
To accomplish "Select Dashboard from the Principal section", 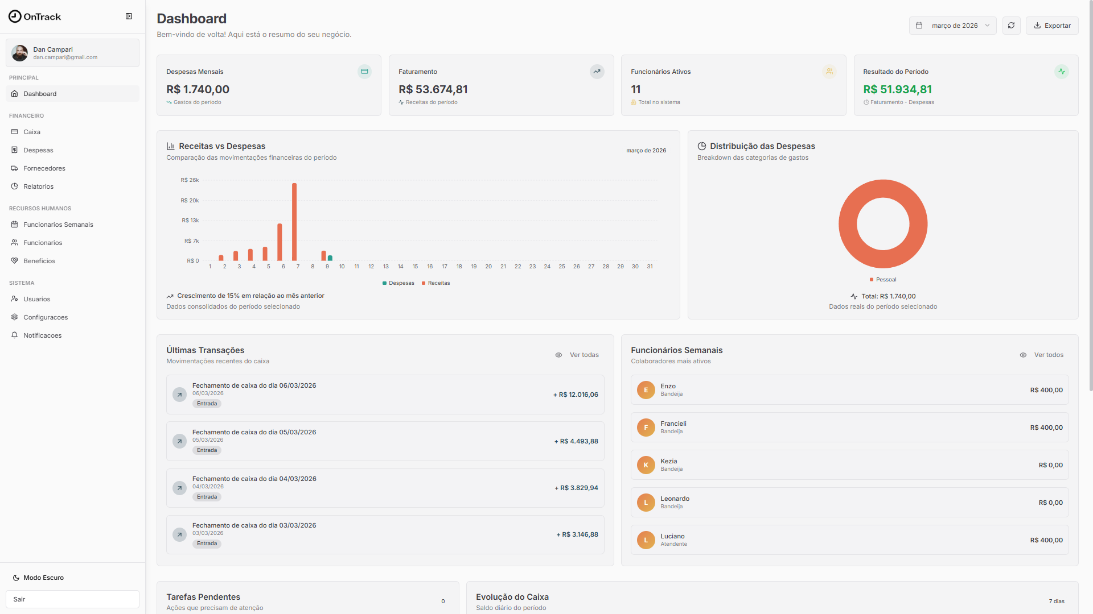I will tap(39, 93).
